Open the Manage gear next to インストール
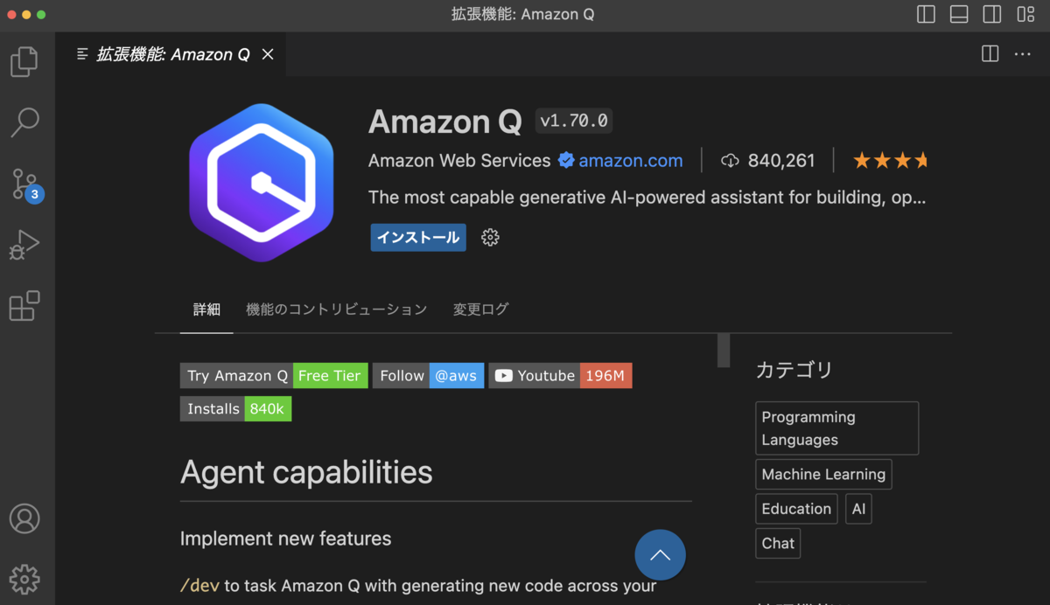The height and width of the screenshot is (605, 1050). (x=490, y=237)
